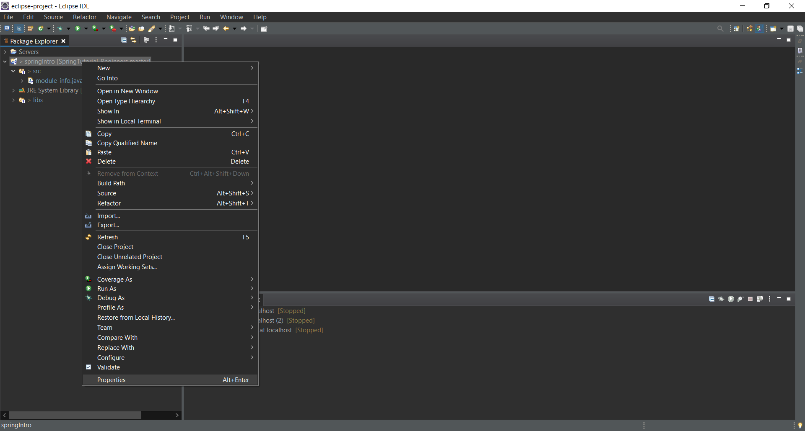This screenshot has width=805, height=431.
Task: Maximize the editor area
Action: (789, 40)
